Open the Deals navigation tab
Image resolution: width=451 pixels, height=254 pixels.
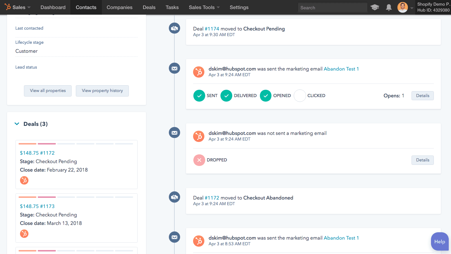(x=149, y=7)
